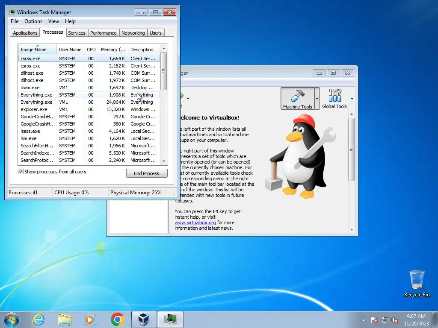The image size is (438, 328).
Task: Expand the Start arrow dropdown in VirtualBox
Action: click(188, 99)
